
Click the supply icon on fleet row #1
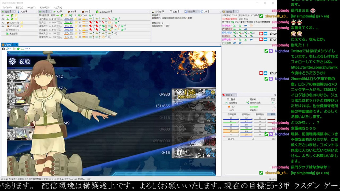[12, 15]
